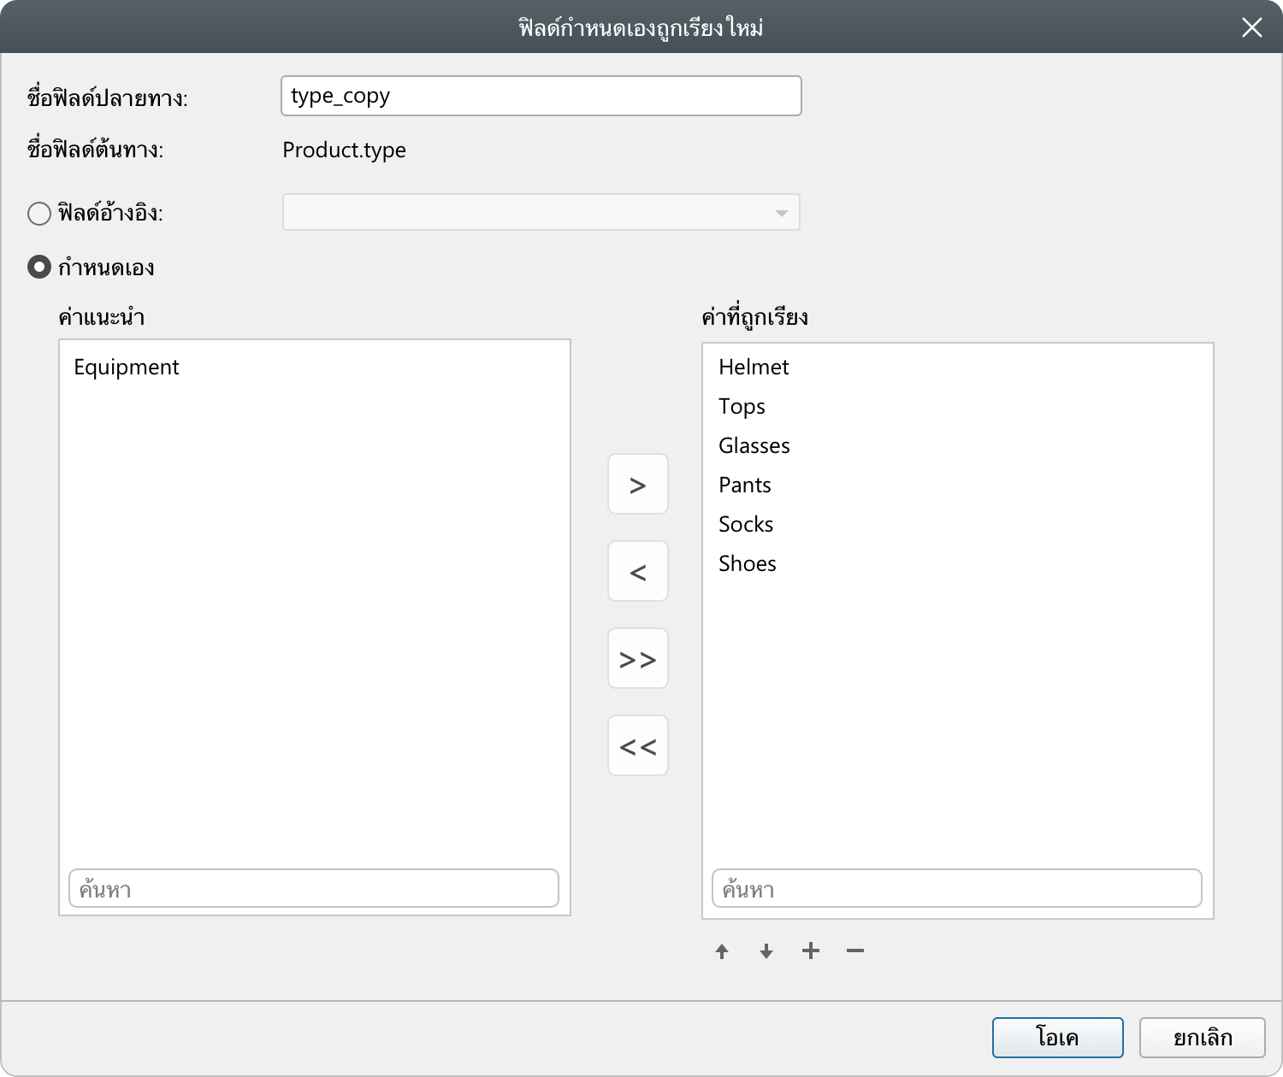
Task: Move selected value right with > button
Action: click(x=638, y=485)
